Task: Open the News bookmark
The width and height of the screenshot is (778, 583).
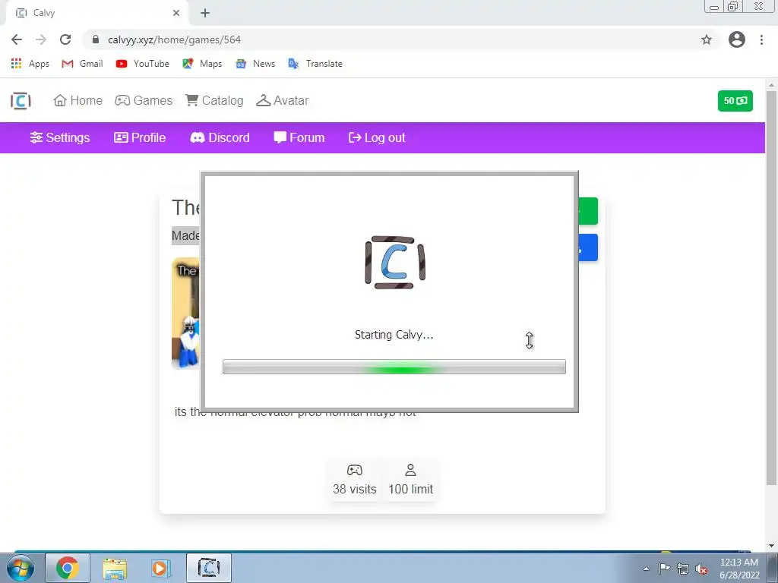Action: tap(255, 64)
